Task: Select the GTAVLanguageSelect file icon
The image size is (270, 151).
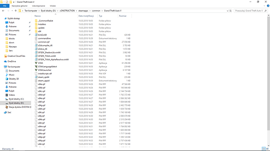Action: (x=36, y=67)
